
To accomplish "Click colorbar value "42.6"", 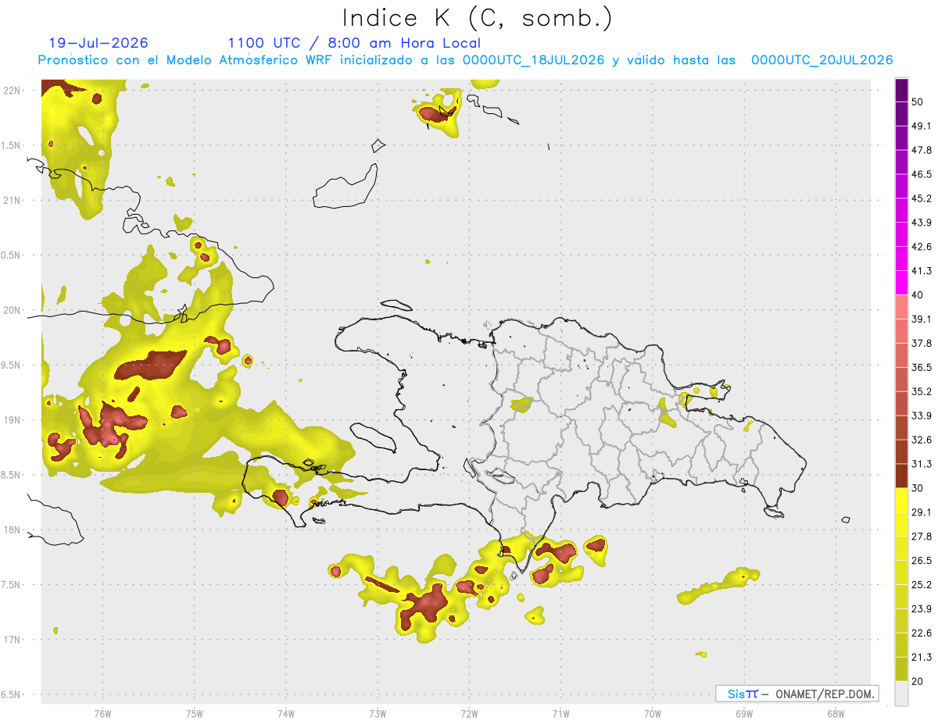I will [x=922, y=247].
